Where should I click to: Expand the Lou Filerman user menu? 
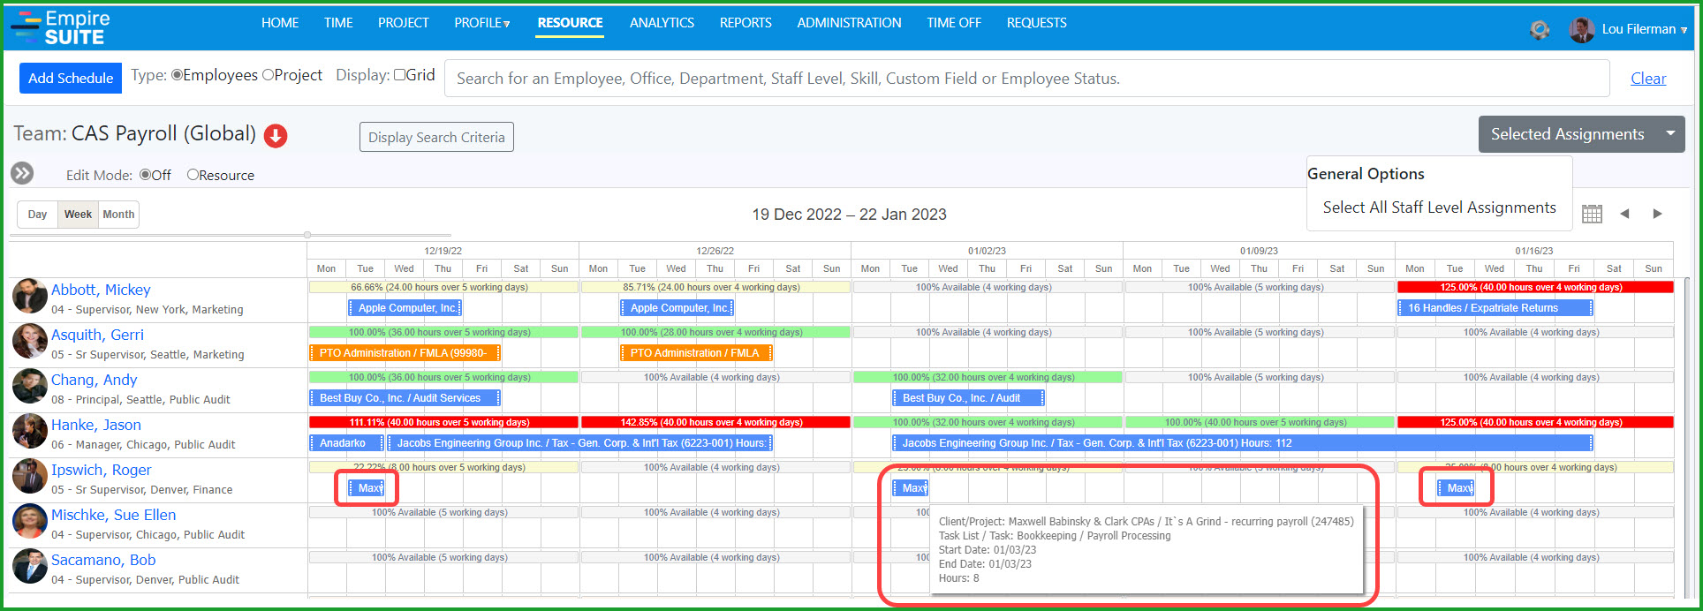tap(1645, 29)
